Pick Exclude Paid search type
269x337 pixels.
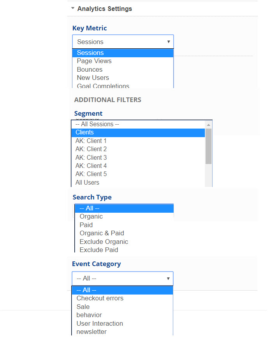(x=99, y=250)
